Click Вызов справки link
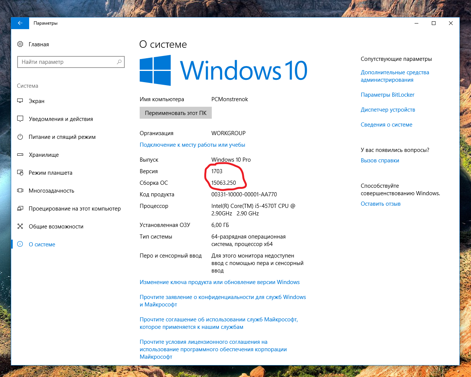The height and width of the screenshot is (377, 471). pos(380,161)
